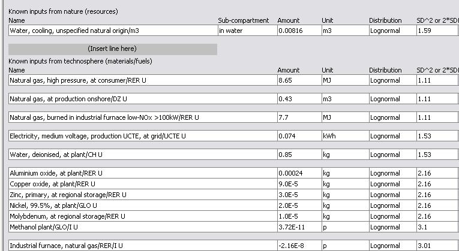
Task: Select 'Natural gas, high pressure, at consumer' row
Action: (112, 80)
